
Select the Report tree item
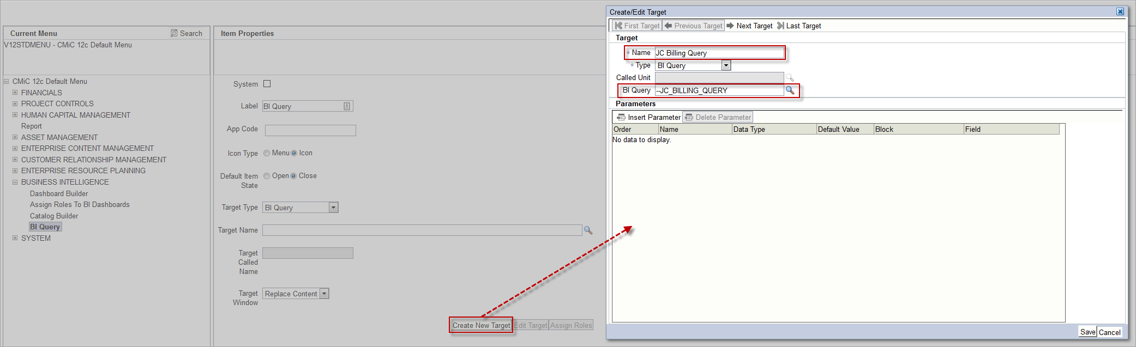[31, 126]
